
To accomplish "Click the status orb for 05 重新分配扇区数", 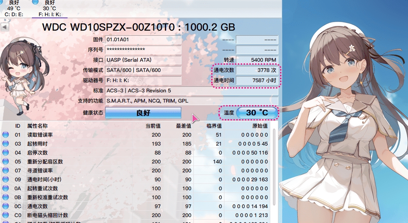I will pos(6,162).
